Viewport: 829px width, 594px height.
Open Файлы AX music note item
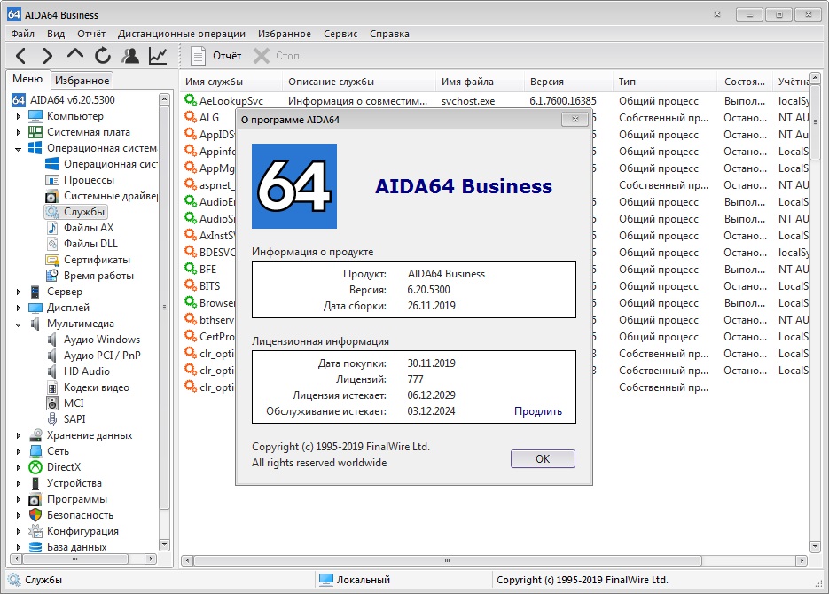(x=80, y=227)
